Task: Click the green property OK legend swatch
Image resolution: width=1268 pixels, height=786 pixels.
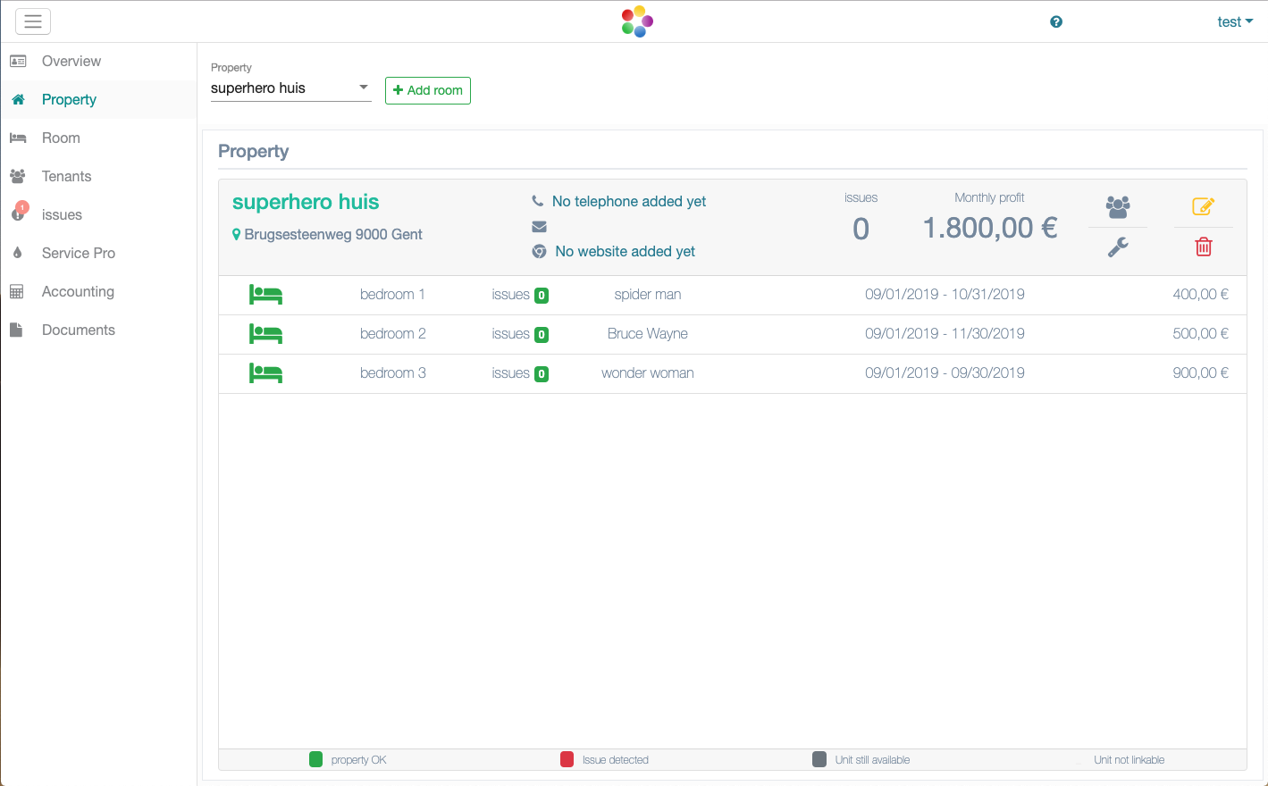Action: 315,759
